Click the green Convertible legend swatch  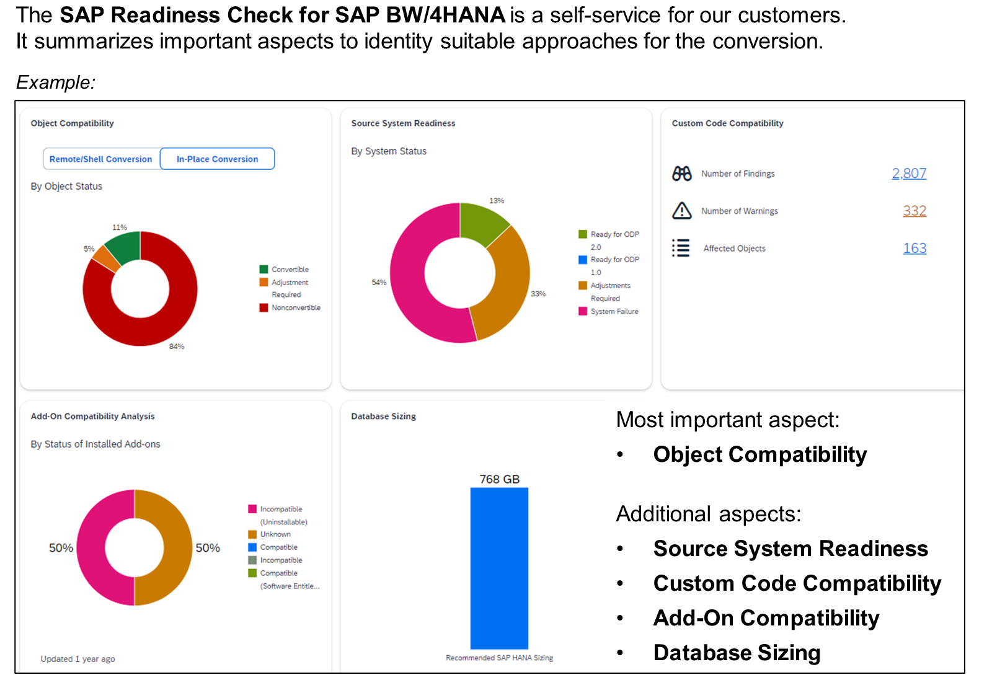(263, 269)
